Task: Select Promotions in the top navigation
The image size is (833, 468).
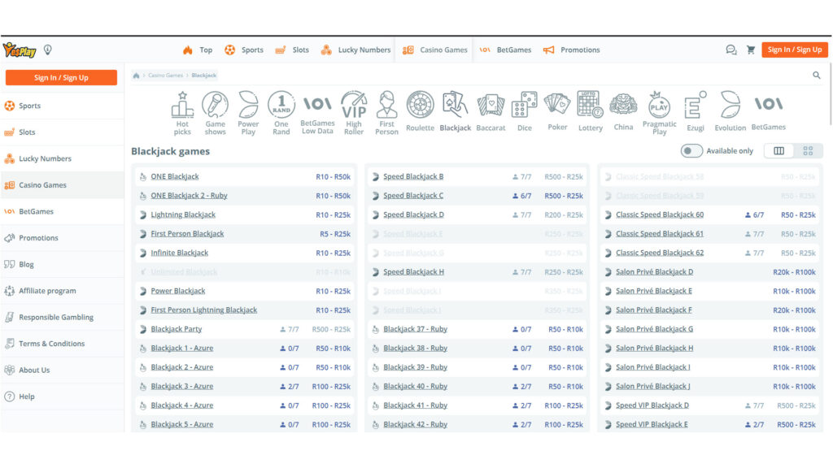Action: tap(571, 50)
